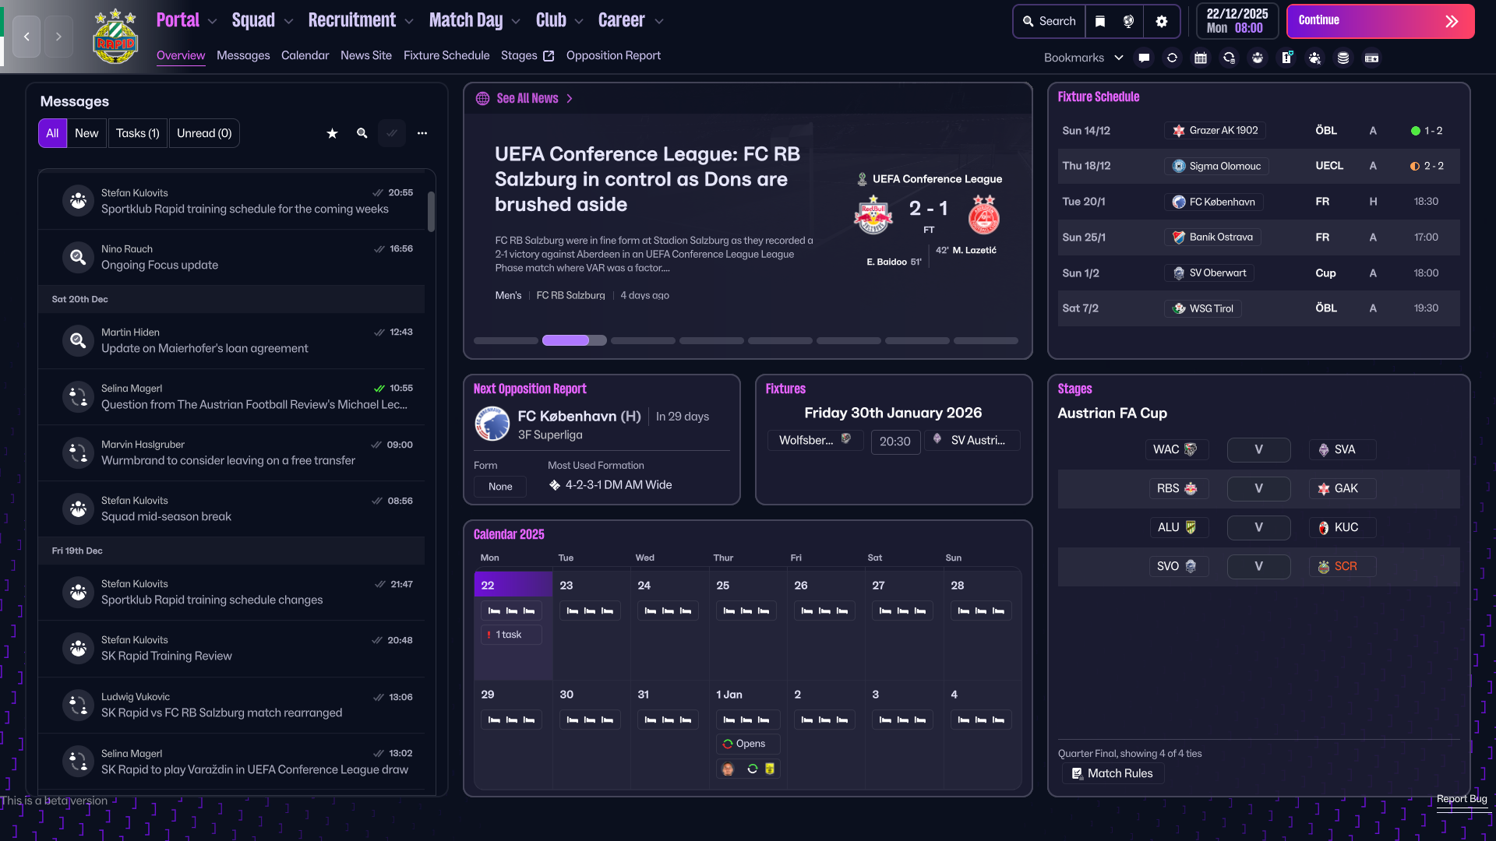Open settings gear icon

(x=1161, y=21)
